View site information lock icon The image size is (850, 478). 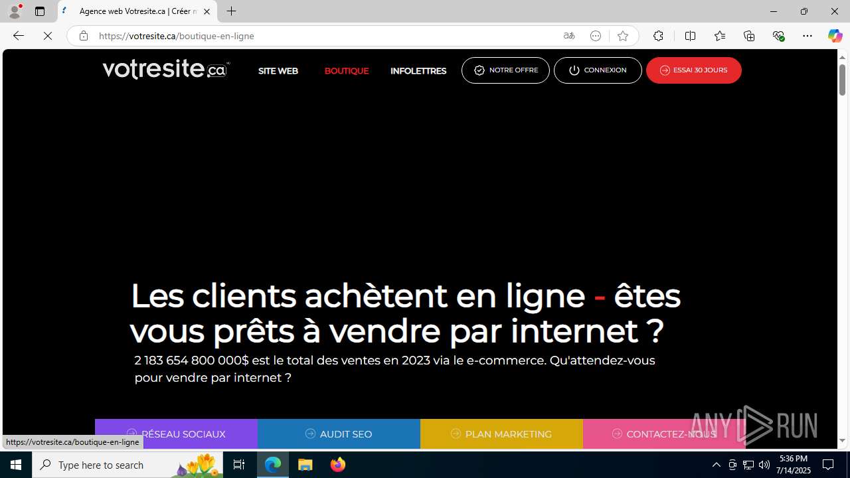(83, 36)
